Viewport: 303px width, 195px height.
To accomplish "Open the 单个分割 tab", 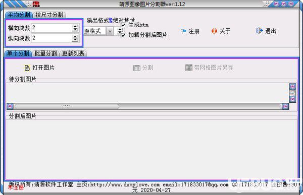I will 18,53.
